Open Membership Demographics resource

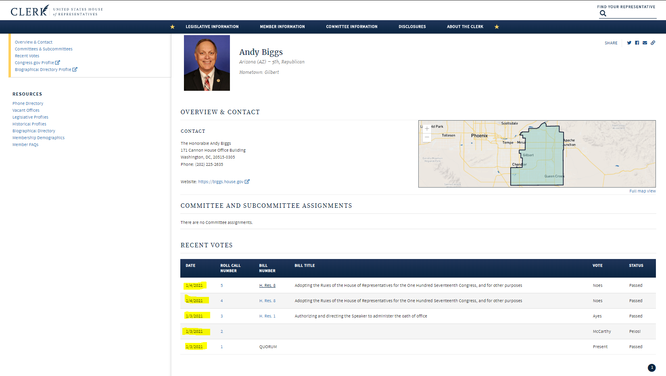pos(38,138)
